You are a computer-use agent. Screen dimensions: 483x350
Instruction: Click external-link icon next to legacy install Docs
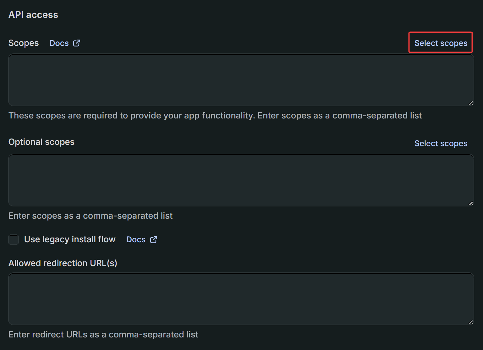154,240
